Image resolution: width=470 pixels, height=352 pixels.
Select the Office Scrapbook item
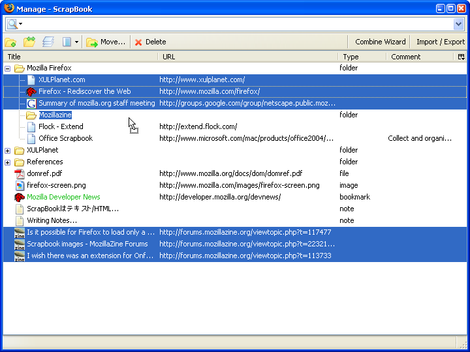(66, 138)
